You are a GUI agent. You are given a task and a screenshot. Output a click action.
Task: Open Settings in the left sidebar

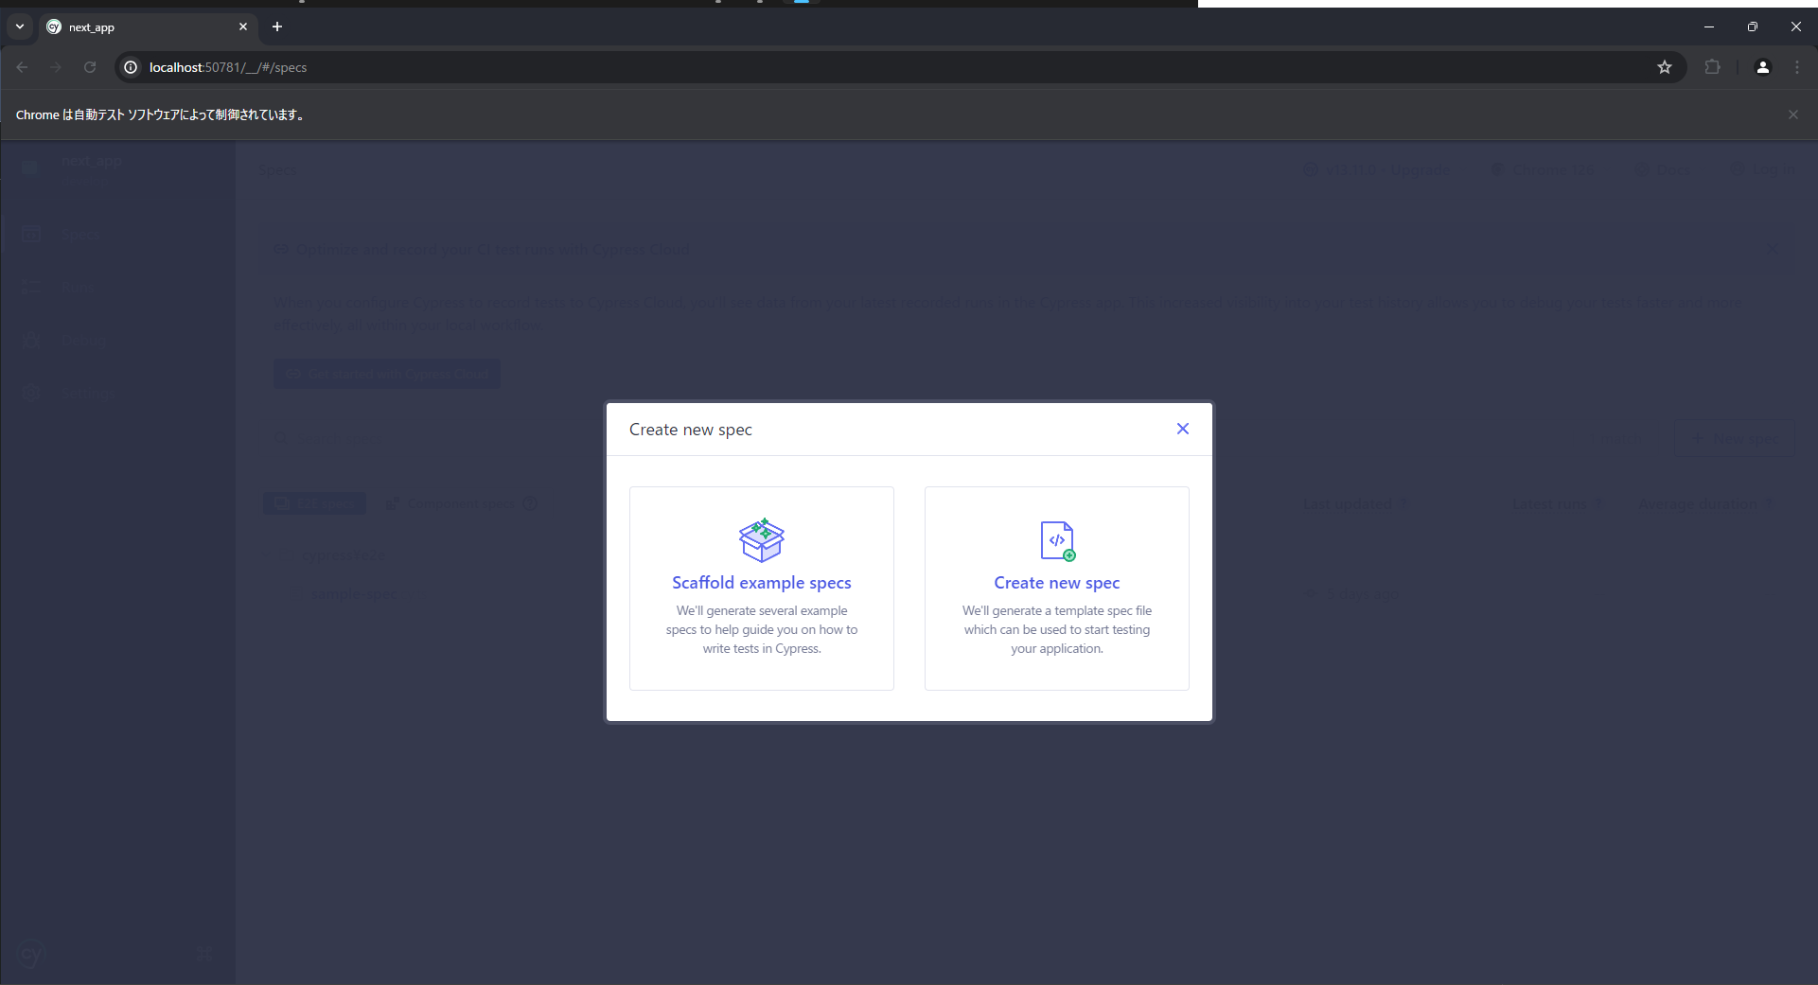click(117, 393)
